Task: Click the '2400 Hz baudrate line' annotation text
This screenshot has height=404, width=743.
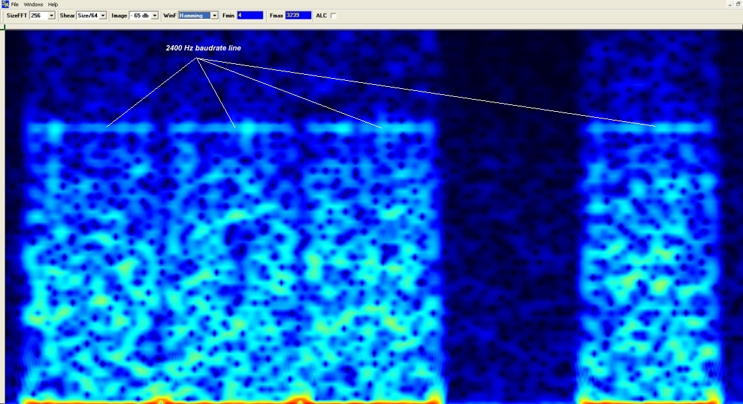Action: (x=203, y=48)
